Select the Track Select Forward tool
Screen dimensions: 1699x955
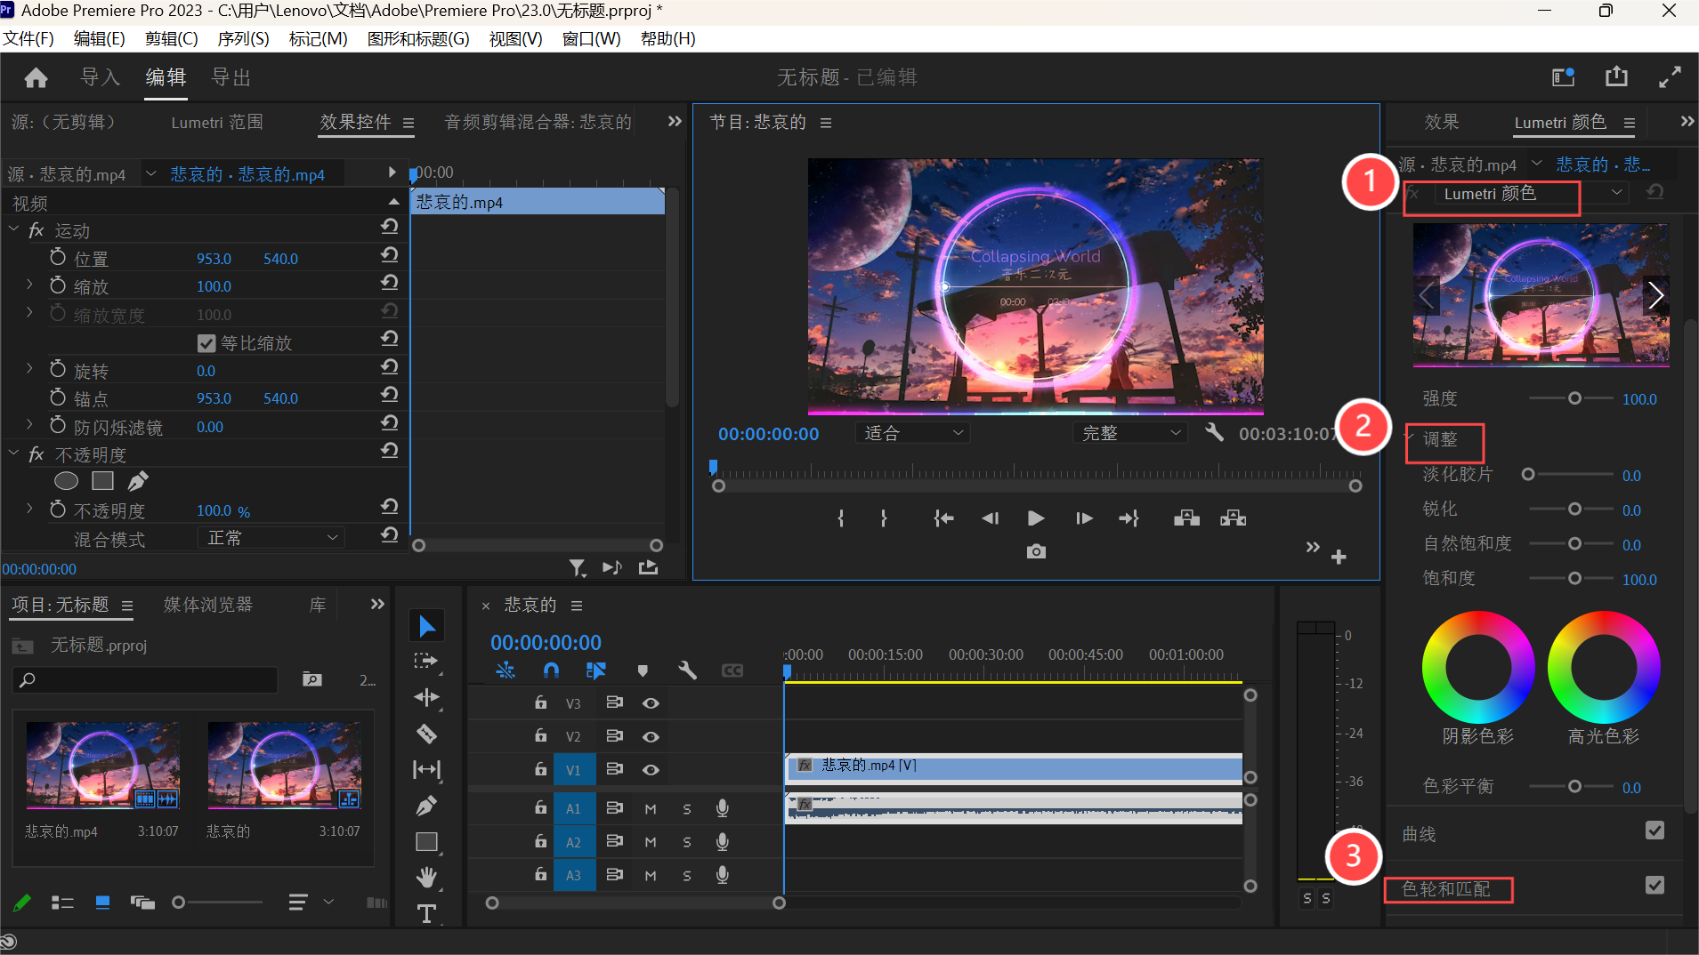[427, 662]
